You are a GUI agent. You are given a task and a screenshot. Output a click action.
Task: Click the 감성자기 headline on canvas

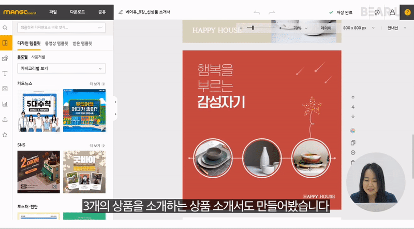pyautogui.click(x=221, y=102)
